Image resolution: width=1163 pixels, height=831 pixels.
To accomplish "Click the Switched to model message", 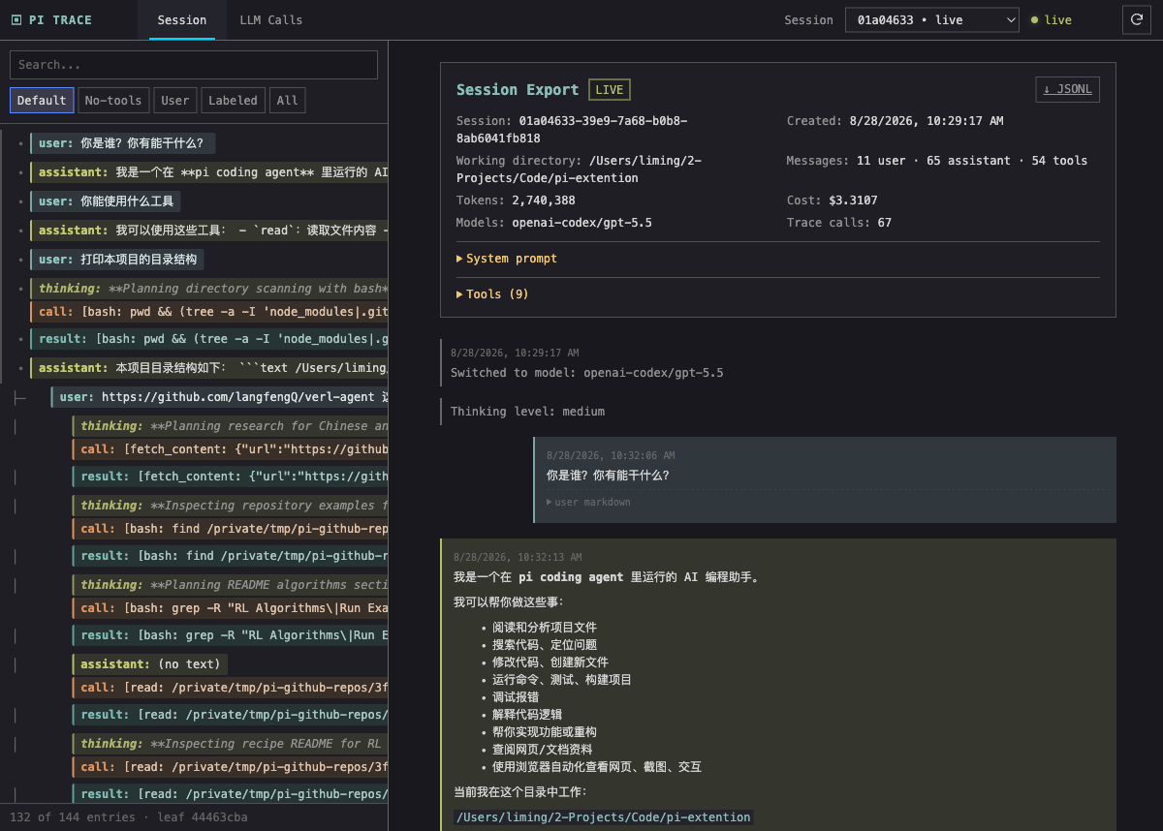I will pos(587,373).
